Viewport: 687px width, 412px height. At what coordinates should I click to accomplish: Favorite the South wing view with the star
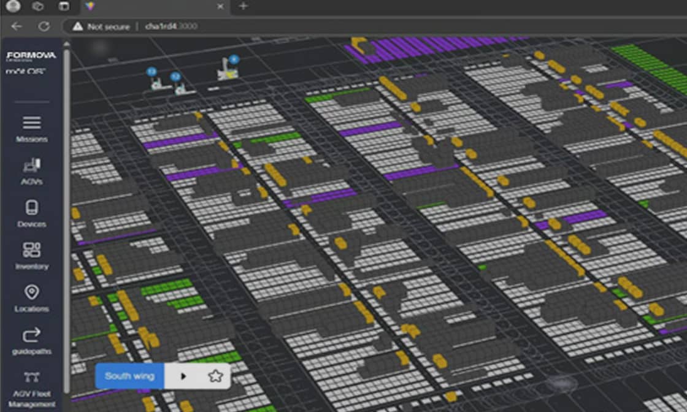click(x=215, y=376)
